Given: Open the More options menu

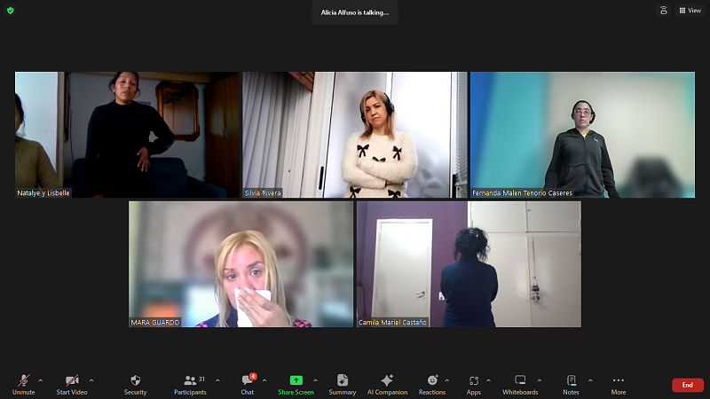Looking at the screenshot, I should point(619,383).
